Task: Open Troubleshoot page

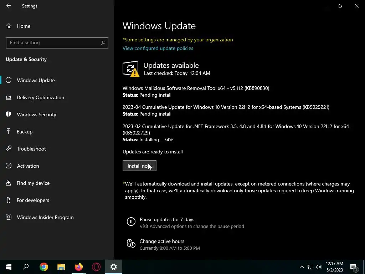Action: pyautogui.click(x=31, y=149)
